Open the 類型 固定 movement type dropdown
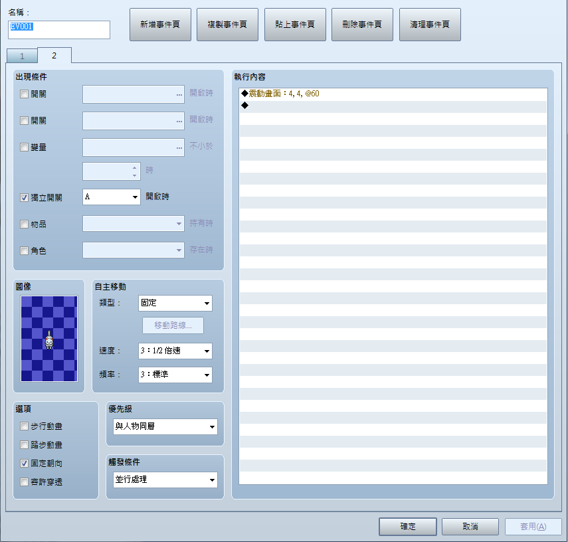The width and height of the screenshot is (568, 542). coord(175,304)
